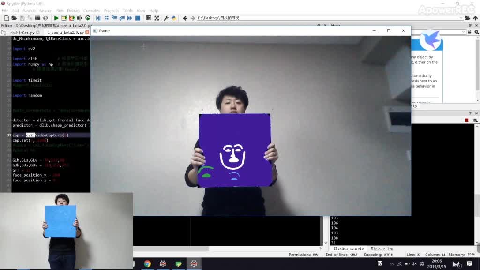Click the @ symbol finder icon
Screen dimensions: 480x270
coord(45,18)
